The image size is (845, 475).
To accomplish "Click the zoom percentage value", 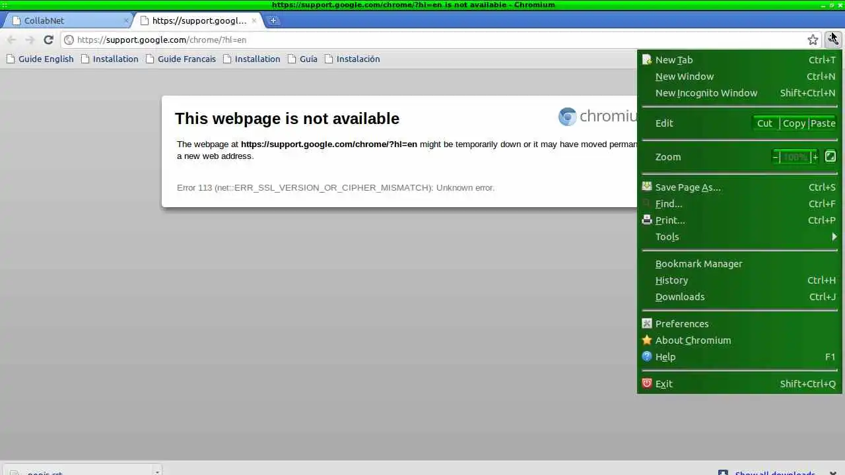I will coord(795,157).
